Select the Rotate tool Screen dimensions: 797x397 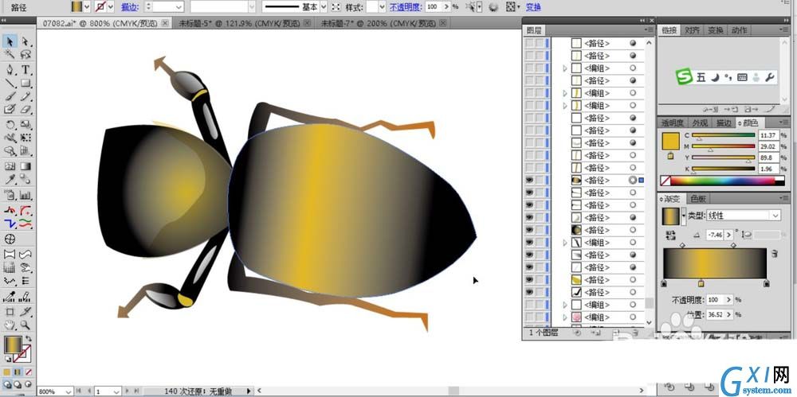coord(9,124)
